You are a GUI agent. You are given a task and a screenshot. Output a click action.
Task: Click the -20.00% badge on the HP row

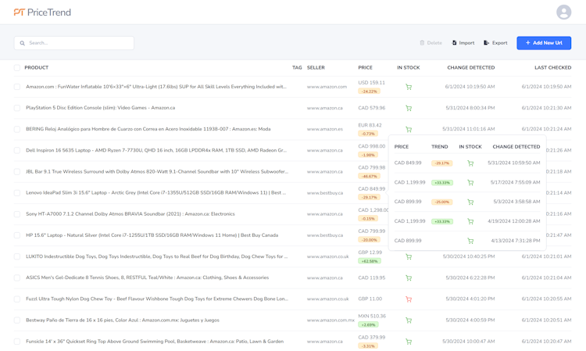[369, 240]
